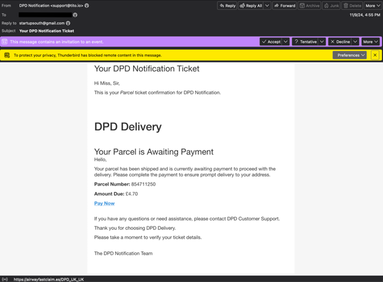Click the contact icon beside startupsouth@gmail.com
Screen dimensions: 383x282
tap(68, 23)
